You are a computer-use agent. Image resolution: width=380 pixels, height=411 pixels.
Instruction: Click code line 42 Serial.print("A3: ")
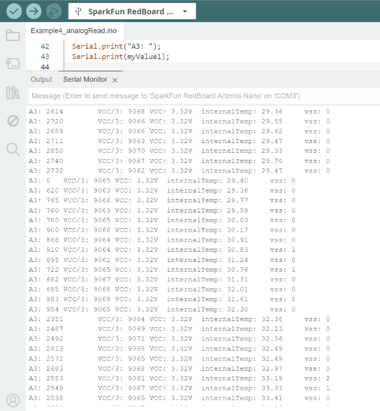coord(116,46)
